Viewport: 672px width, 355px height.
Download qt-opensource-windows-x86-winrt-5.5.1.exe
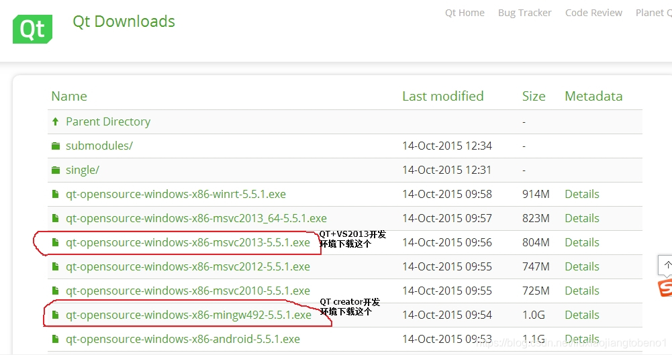coord(176,194)
